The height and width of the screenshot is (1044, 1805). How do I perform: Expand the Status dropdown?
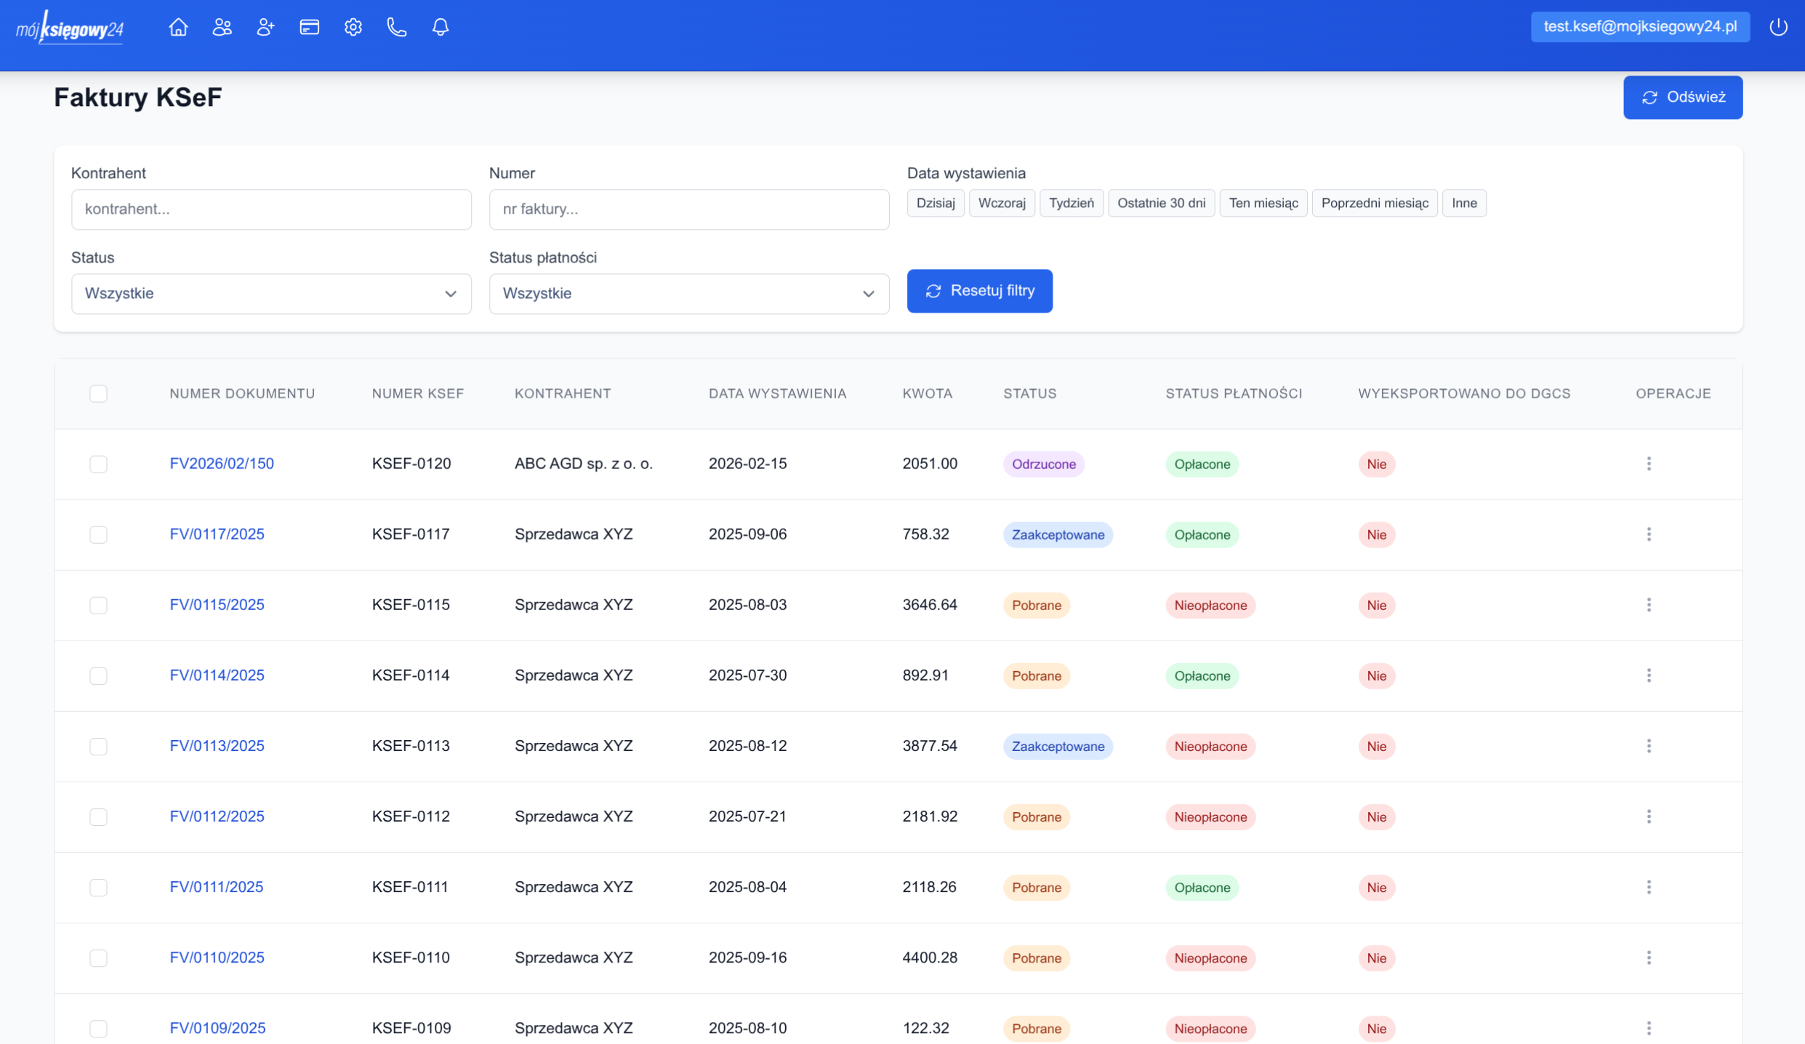271,294
